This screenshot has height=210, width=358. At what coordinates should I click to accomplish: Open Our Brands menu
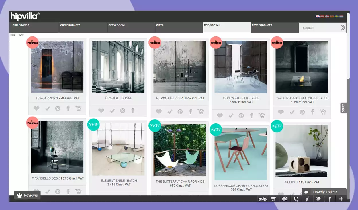34,28
